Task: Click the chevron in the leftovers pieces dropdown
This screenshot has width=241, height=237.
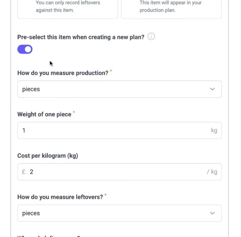Action: pos(212,213)
